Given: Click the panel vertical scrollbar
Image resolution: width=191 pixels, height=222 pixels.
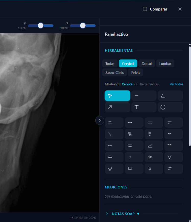Looking at the screenshot, I should point(190,96).
